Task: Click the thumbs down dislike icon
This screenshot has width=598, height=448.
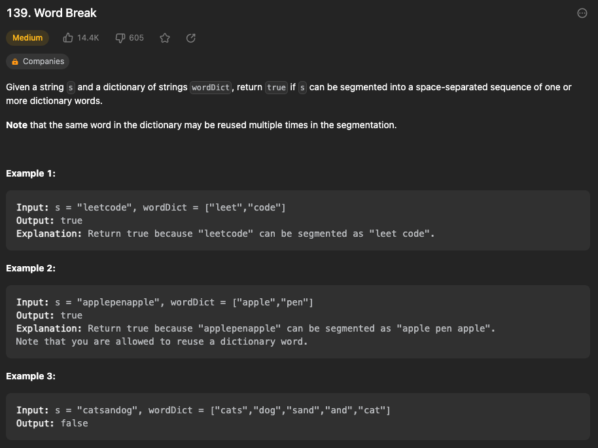Action: point(120,38)
